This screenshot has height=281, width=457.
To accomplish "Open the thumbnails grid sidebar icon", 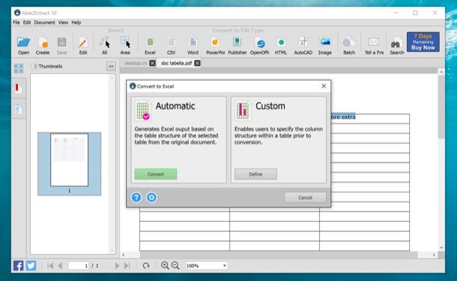I will (x=19, y=68).
